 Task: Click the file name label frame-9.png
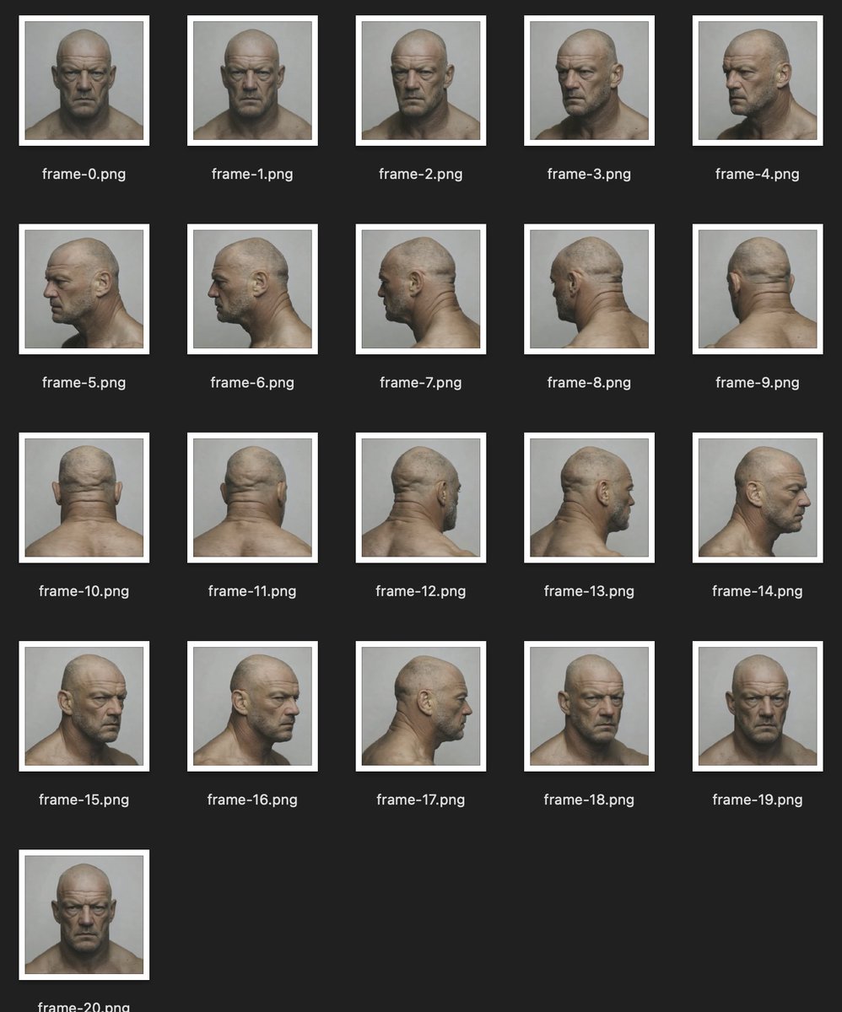[x=758, y=383]
